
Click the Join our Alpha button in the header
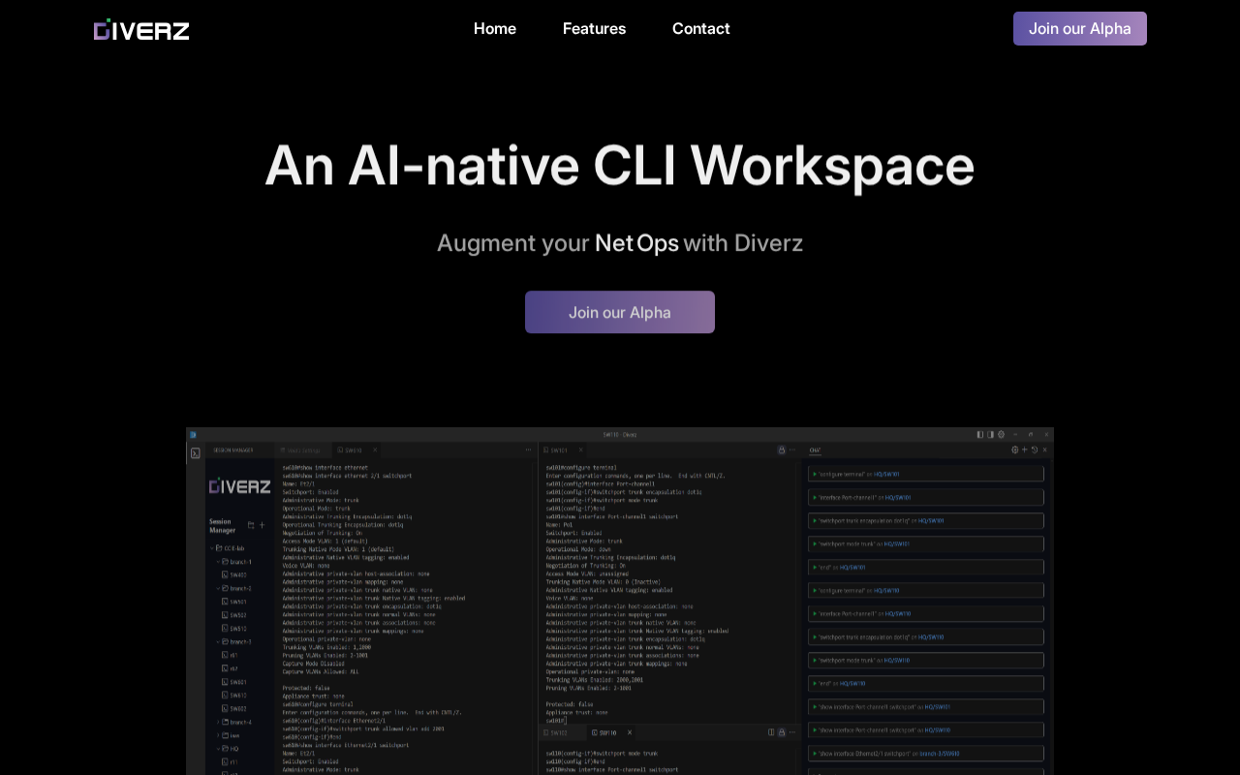1079,29
